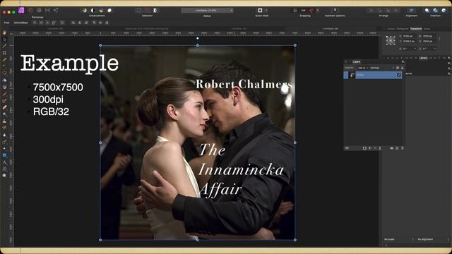Open layer blend options gear icon
This screenshot has width=452, height=254.
(x=398, y=68)
